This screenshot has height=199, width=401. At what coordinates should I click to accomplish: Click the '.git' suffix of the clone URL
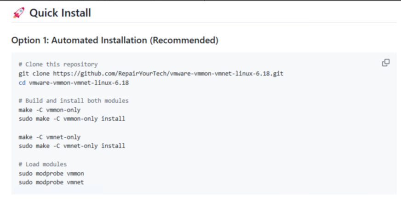[277, 73]
